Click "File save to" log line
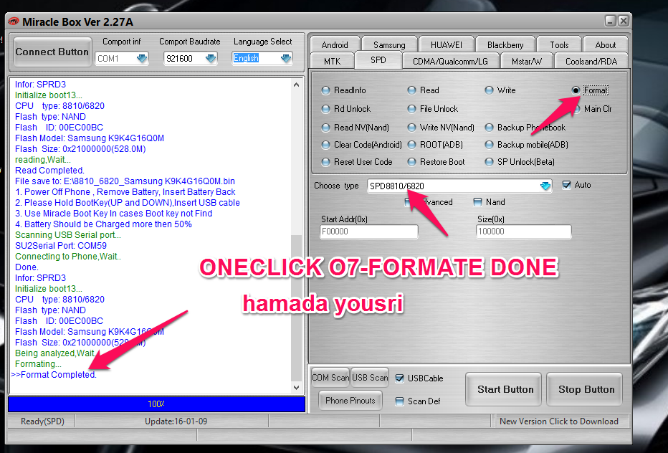The height and width of the screenshot is (453, 668). (x=125, y=181)
